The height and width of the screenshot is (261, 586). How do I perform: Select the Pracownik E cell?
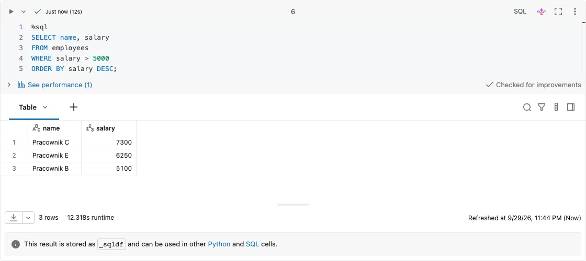(x=54, y=156)
